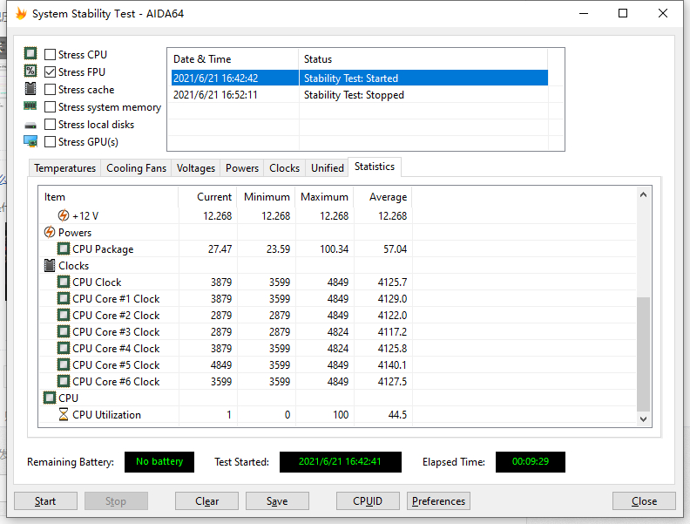Switch to the Cooling Fans tab
690x524 pixels.
point(136,168)
